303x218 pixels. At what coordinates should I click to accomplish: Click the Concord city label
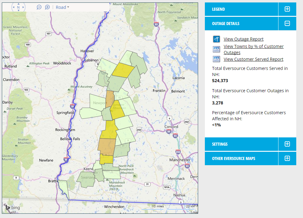(171, 127)
